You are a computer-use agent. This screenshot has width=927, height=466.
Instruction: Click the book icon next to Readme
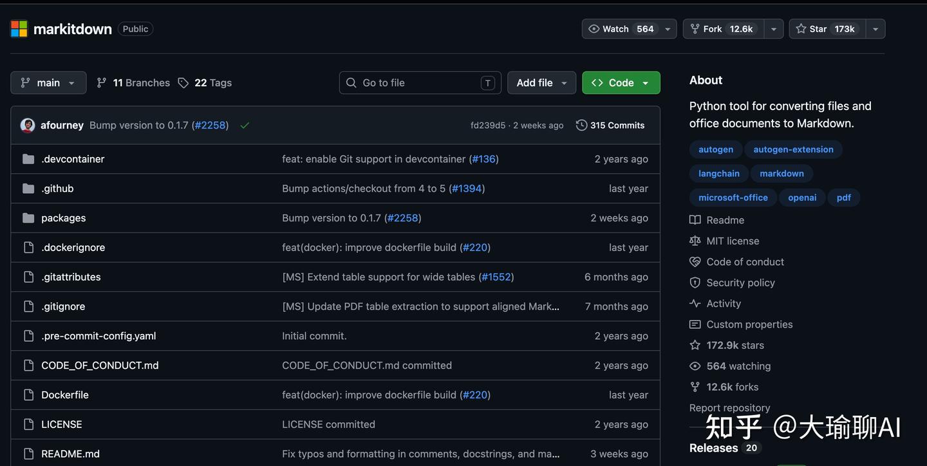tap(695, 220)
